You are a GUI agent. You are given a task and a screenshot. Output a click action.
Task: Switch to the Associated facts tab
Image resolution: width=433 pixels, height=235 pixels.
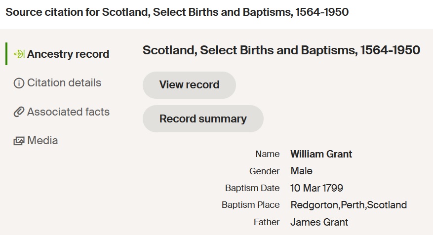coord(68,112)
